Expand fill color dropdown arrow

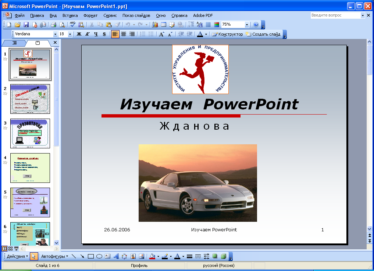[x=158, y=256]
